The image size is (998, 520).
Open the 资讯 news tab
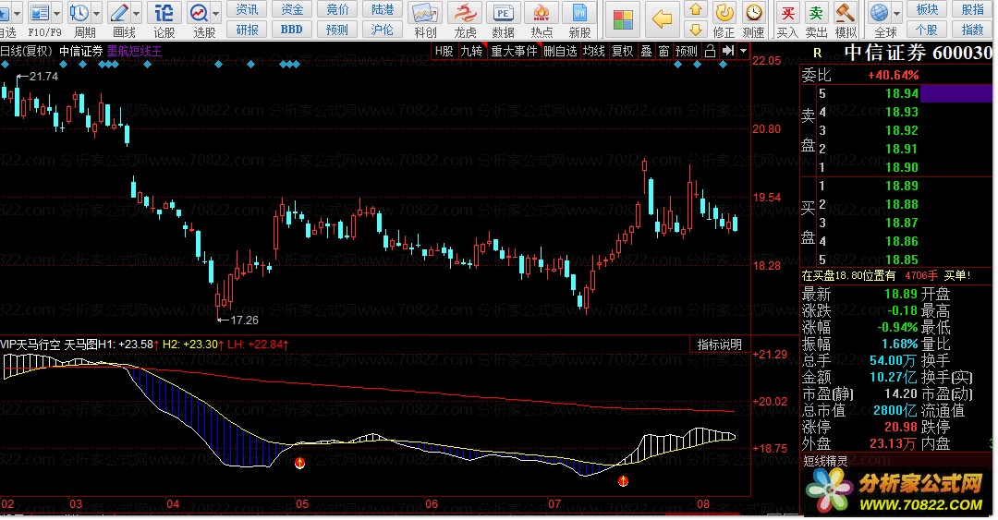coord(248,9)
